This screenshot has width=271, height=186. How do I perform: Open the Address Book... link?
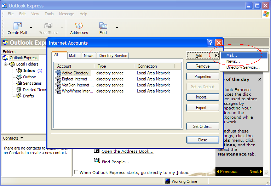127,151
